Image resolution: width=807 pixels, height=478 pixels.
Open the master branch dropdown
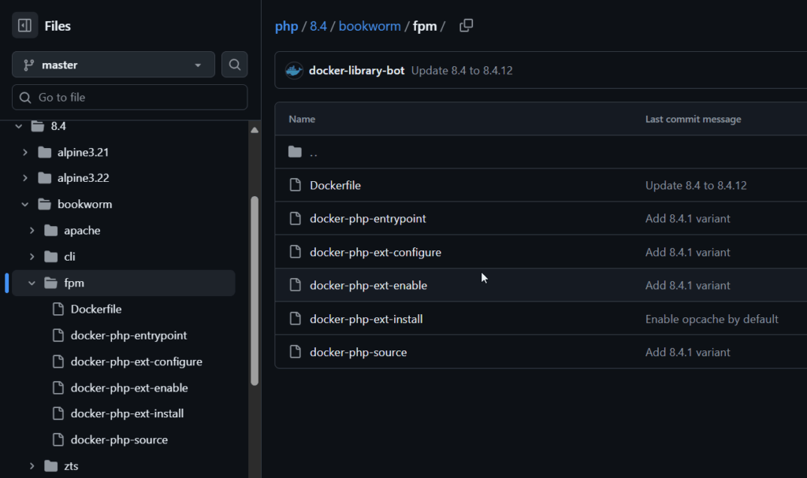click(x=113, y=65)
